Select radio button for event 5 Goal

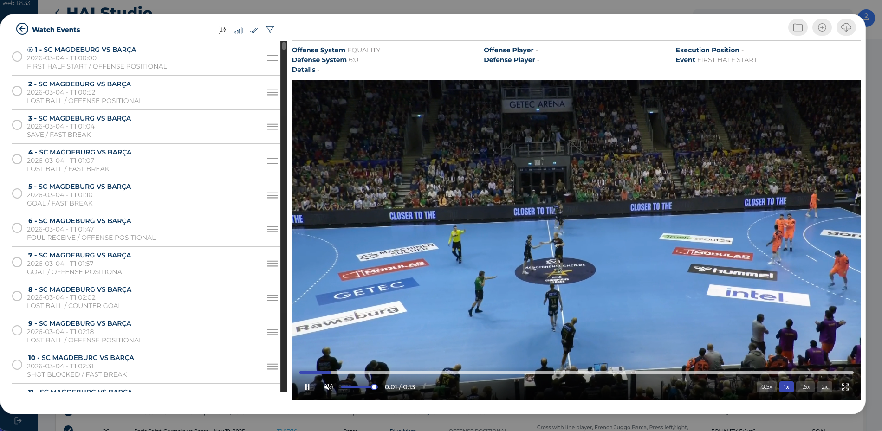click(17, 193)
